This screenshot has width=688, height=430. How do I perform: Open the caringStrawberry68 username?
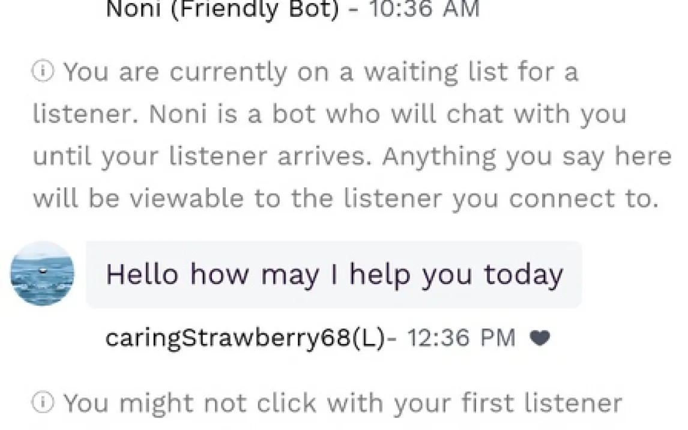point(227,339)
